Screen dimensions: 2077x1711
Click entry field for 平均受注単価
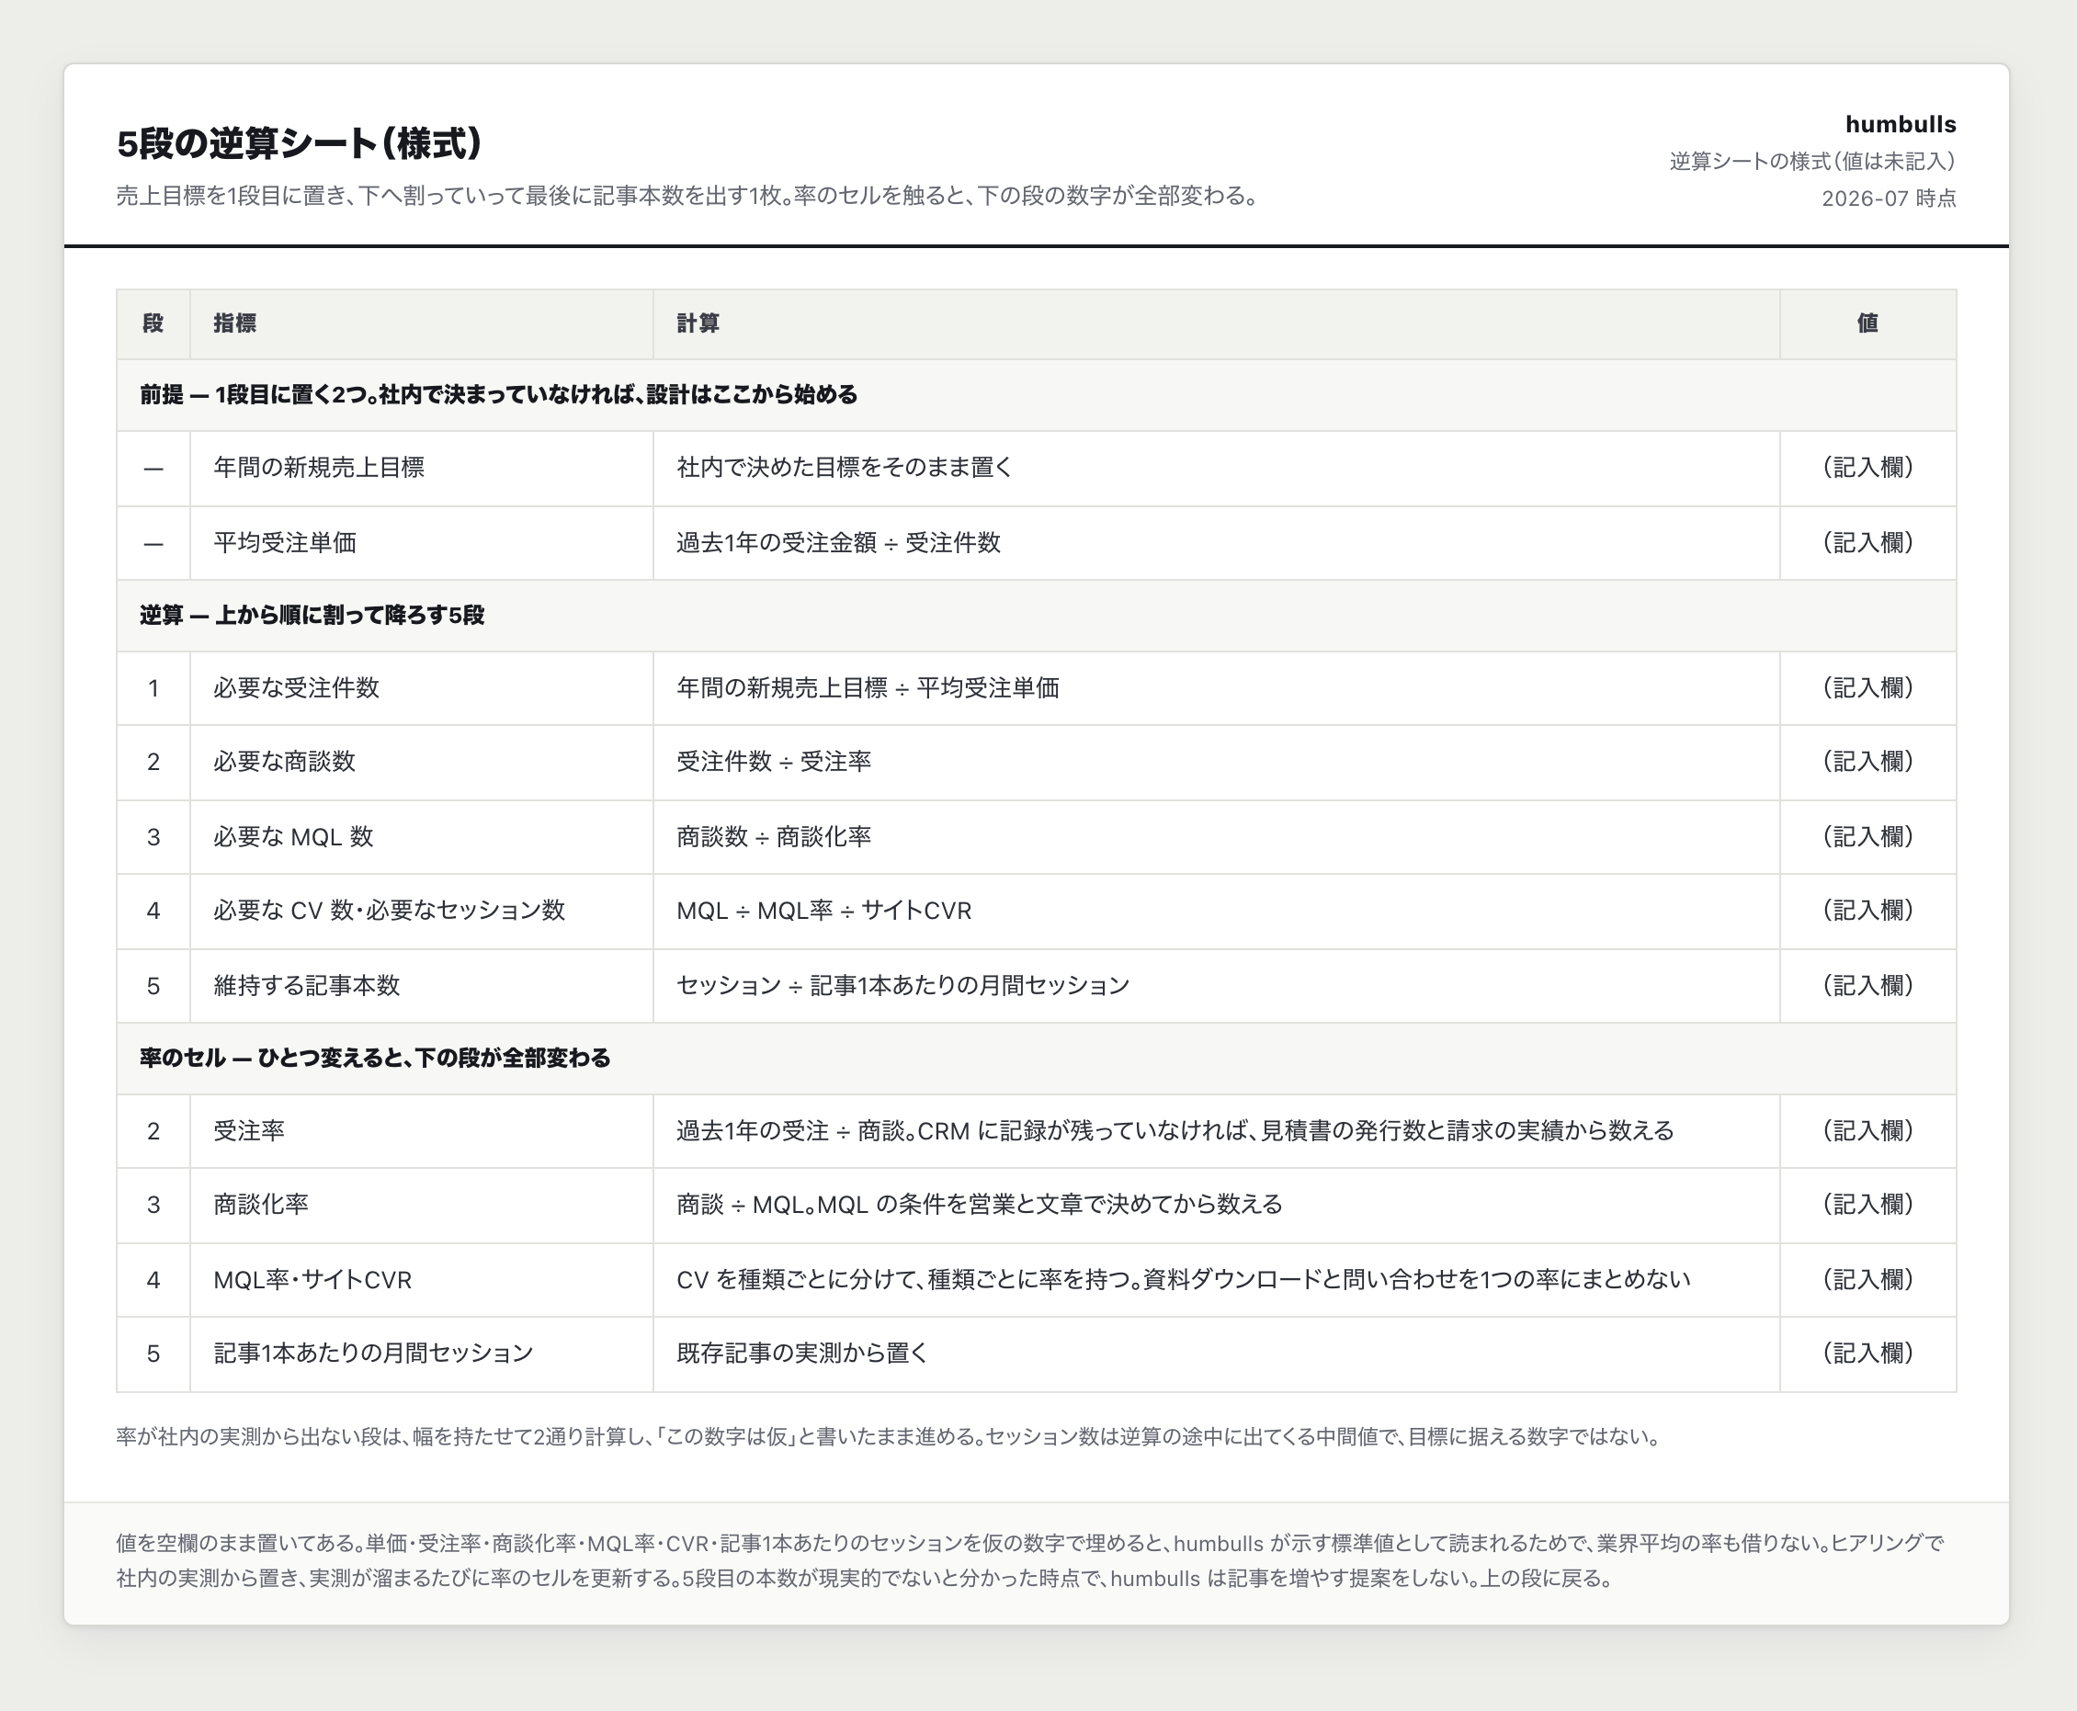click(x=1867, y=543)
